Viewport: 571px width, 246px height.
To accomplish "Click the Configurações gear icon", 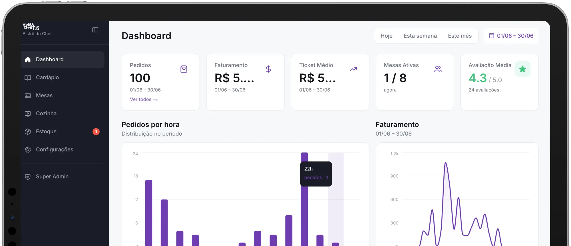I will (28, 149).
